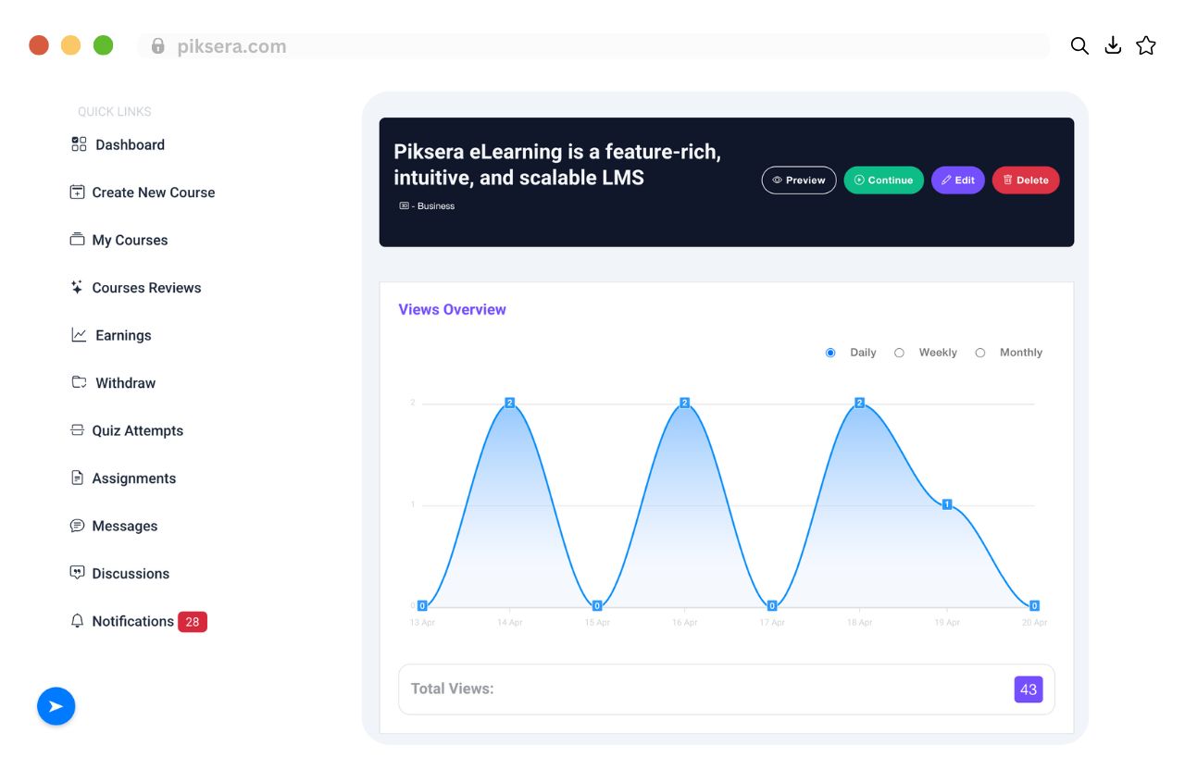
Task: Click the download icon in browser bar
Action: pos(1113,45)
